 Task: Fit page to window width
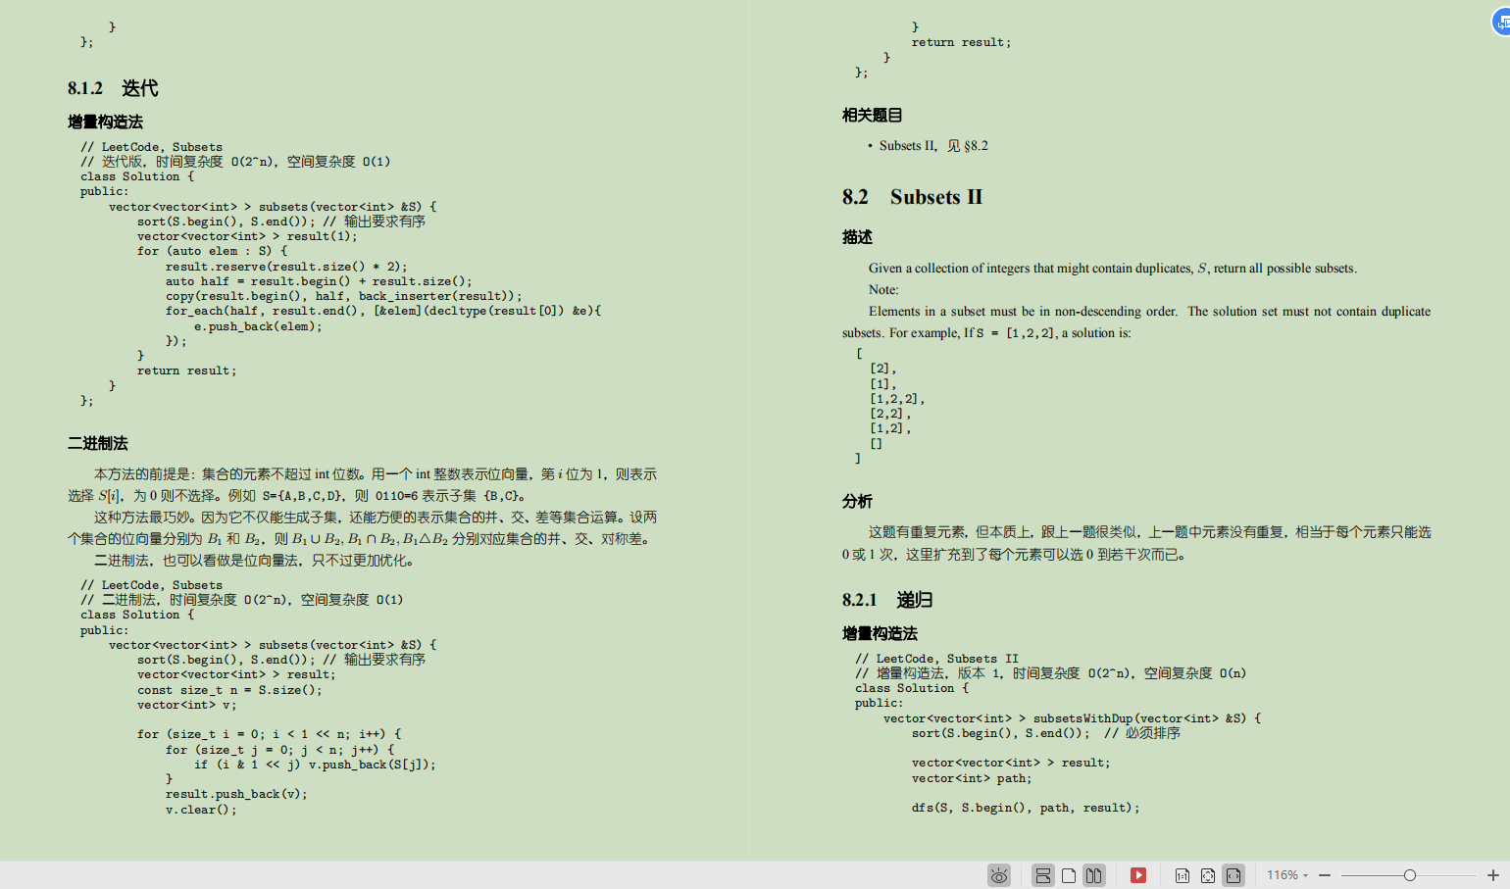click(1233, 875)
